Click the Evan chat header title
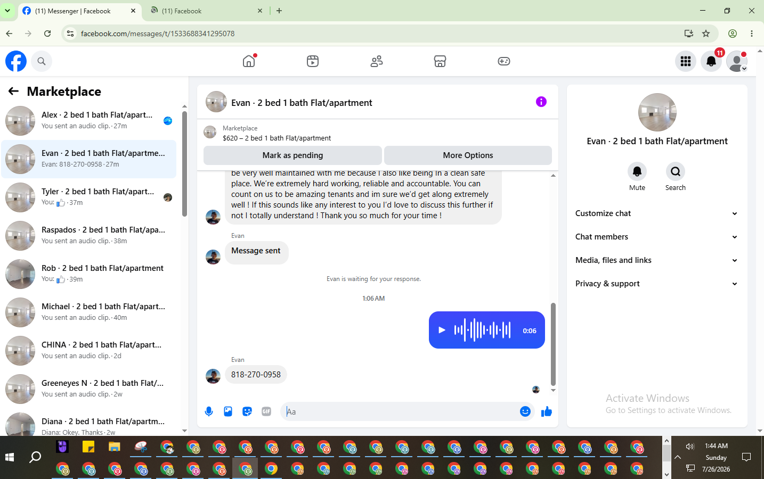The height and width of the screenshot is (479, 764). tap(302, 103)
